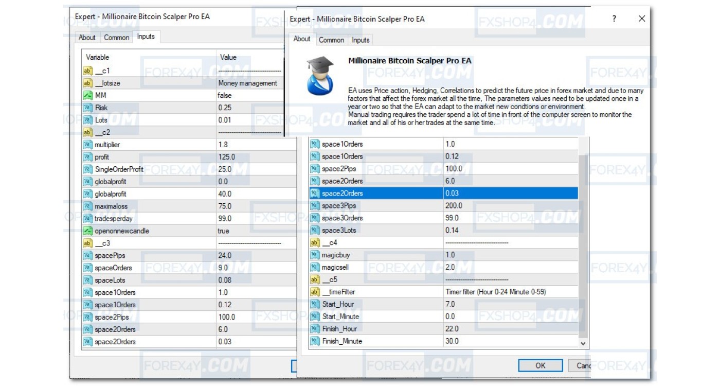The width and height of the screenshot is (720, 386).
Task: Click the graduate avatar icon in About
Action: click(319, 76)
